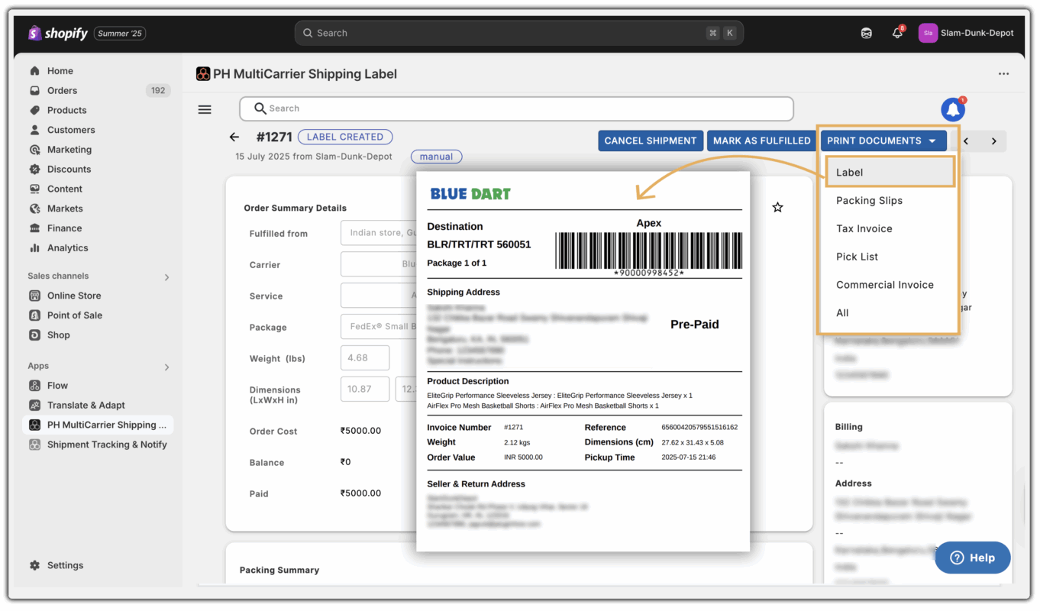The height and width of the screenshot is (611, 1040).
Task: Click the star icon on order summary
Action: pos(777,207)
